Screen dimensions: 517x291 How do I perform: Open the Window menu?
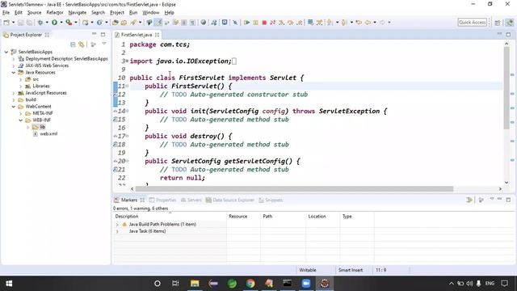pyautogui.click(x=151, y=13)
